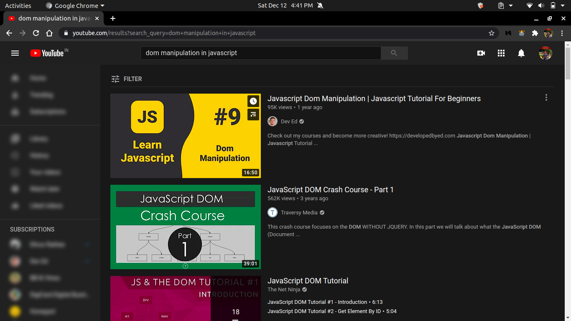
Task: Click the Traversy Media channel avatar
Action: click(273, 213)
